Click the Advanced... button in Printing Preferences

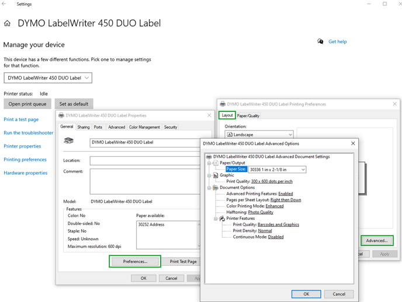click(x=377, y=241)
